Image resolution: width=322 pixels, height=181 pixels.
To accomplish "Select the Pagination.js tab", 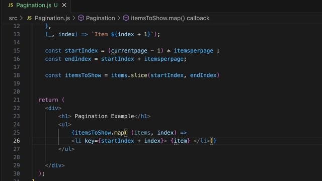I will click(x=37, y=6).
